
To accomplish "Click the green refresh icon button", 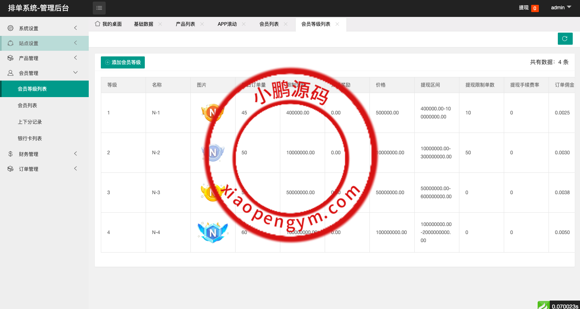I will point(565,39).
